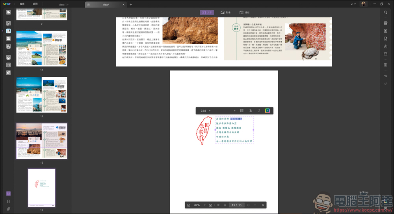Image resolution: width=394 pixels, height=214 pixels.
Task: Click the UPDF logo
Action: [x=7, y=4]
